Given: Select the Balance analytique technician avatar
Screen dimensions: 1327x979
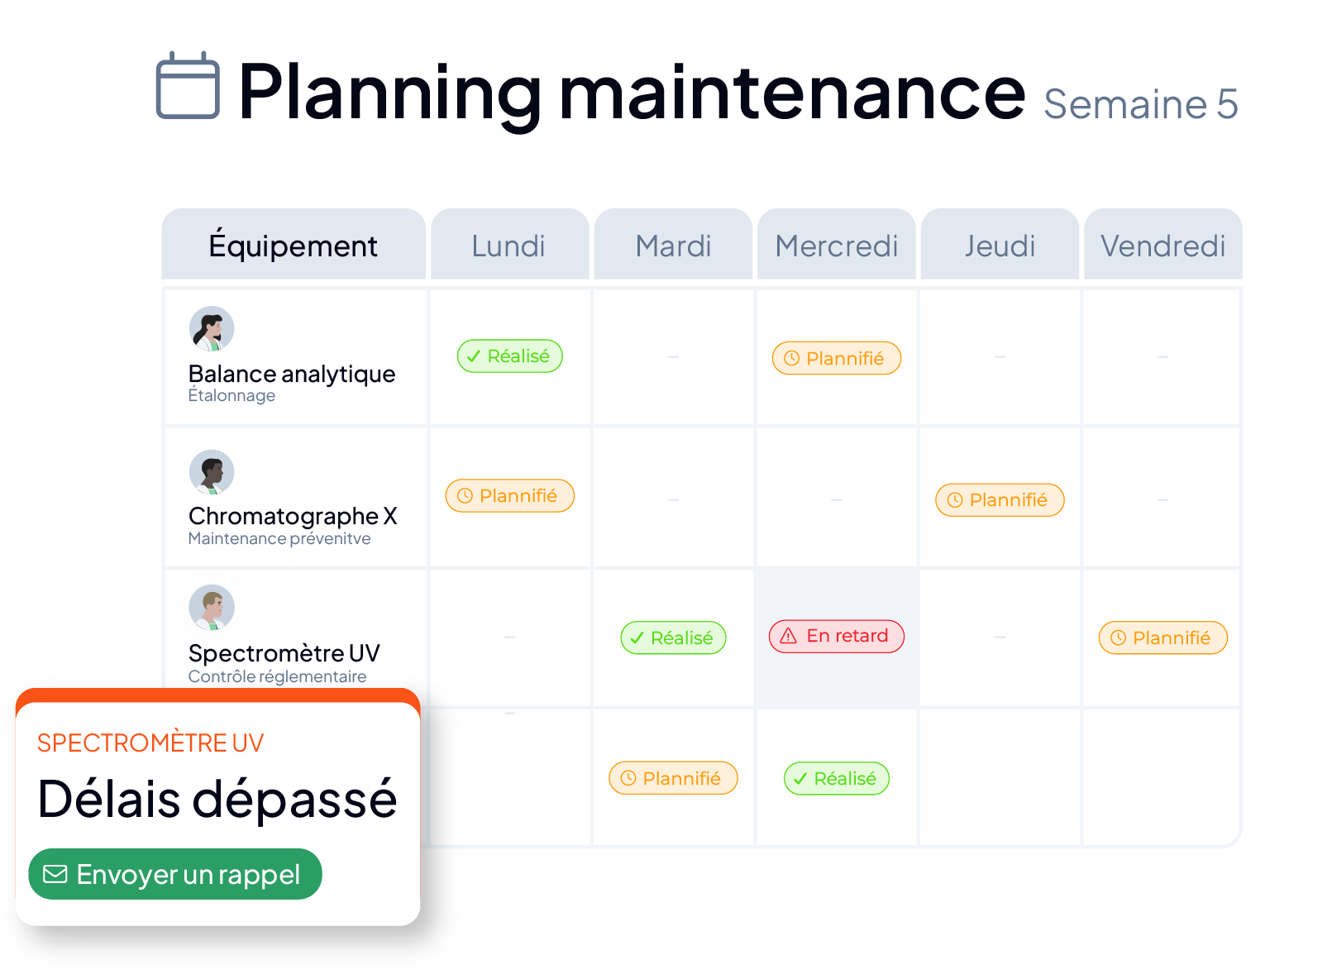Looking at the screenshot, I should (212, 328).
